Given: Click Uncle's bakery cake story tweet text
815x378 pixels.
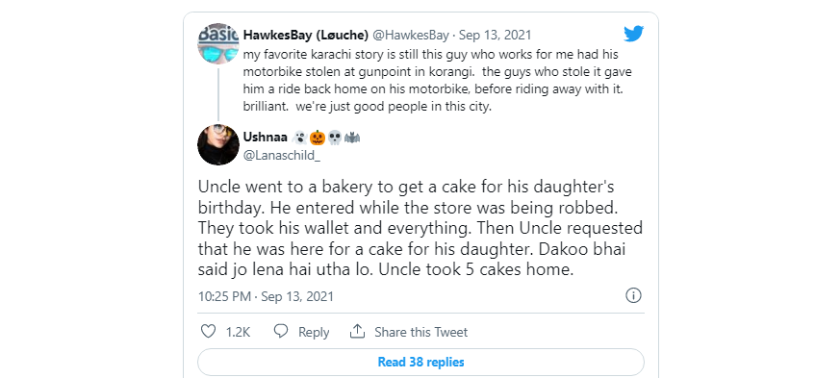Looking at the screenshot, I should coord(420,228).
